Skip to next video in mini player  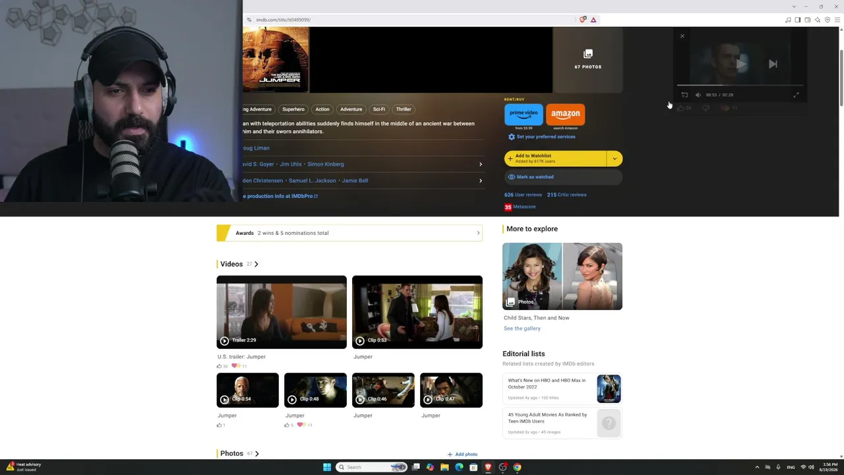(x=773, y=64)
